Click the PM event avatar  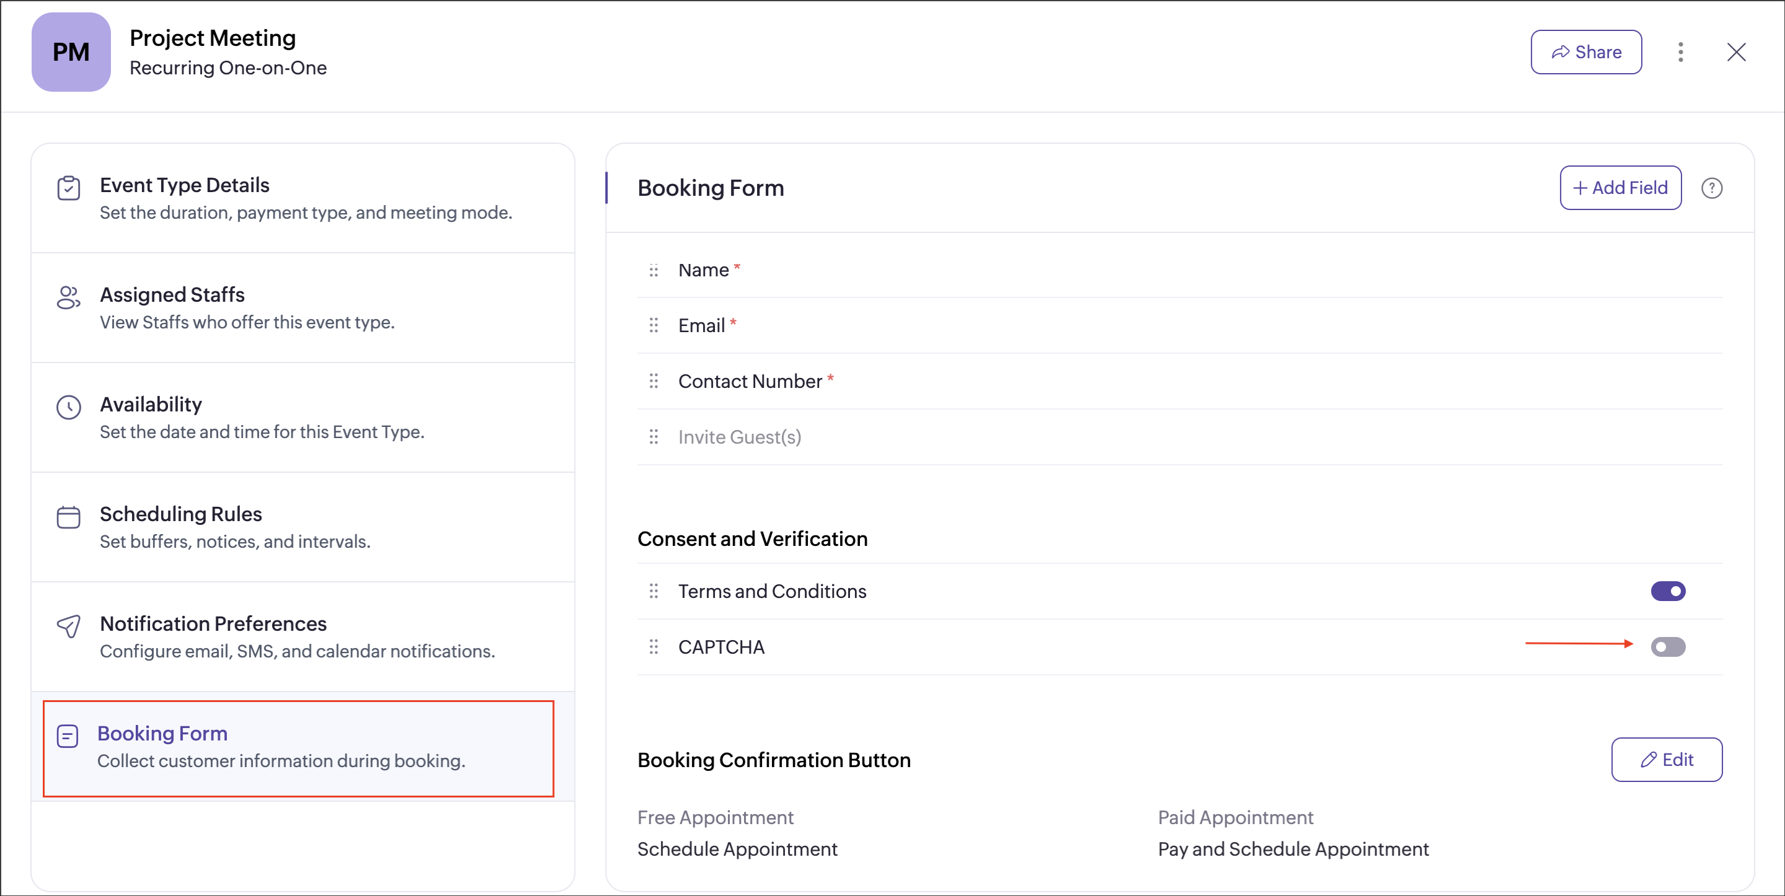click(x=71, y=52)
